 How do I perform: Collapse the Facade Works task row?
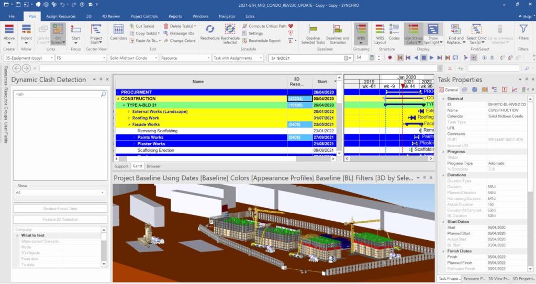pos(129,125)
